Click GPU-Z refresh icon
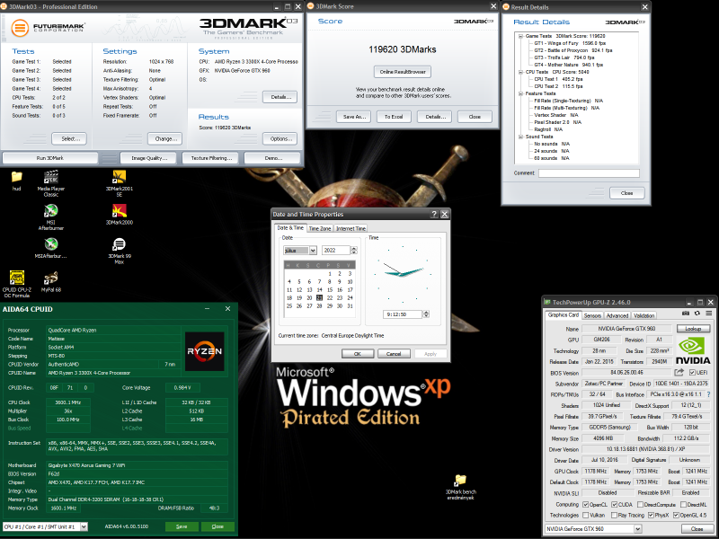Image resolution: width=719 pixels, height=539 pixels. click(697, 314)
